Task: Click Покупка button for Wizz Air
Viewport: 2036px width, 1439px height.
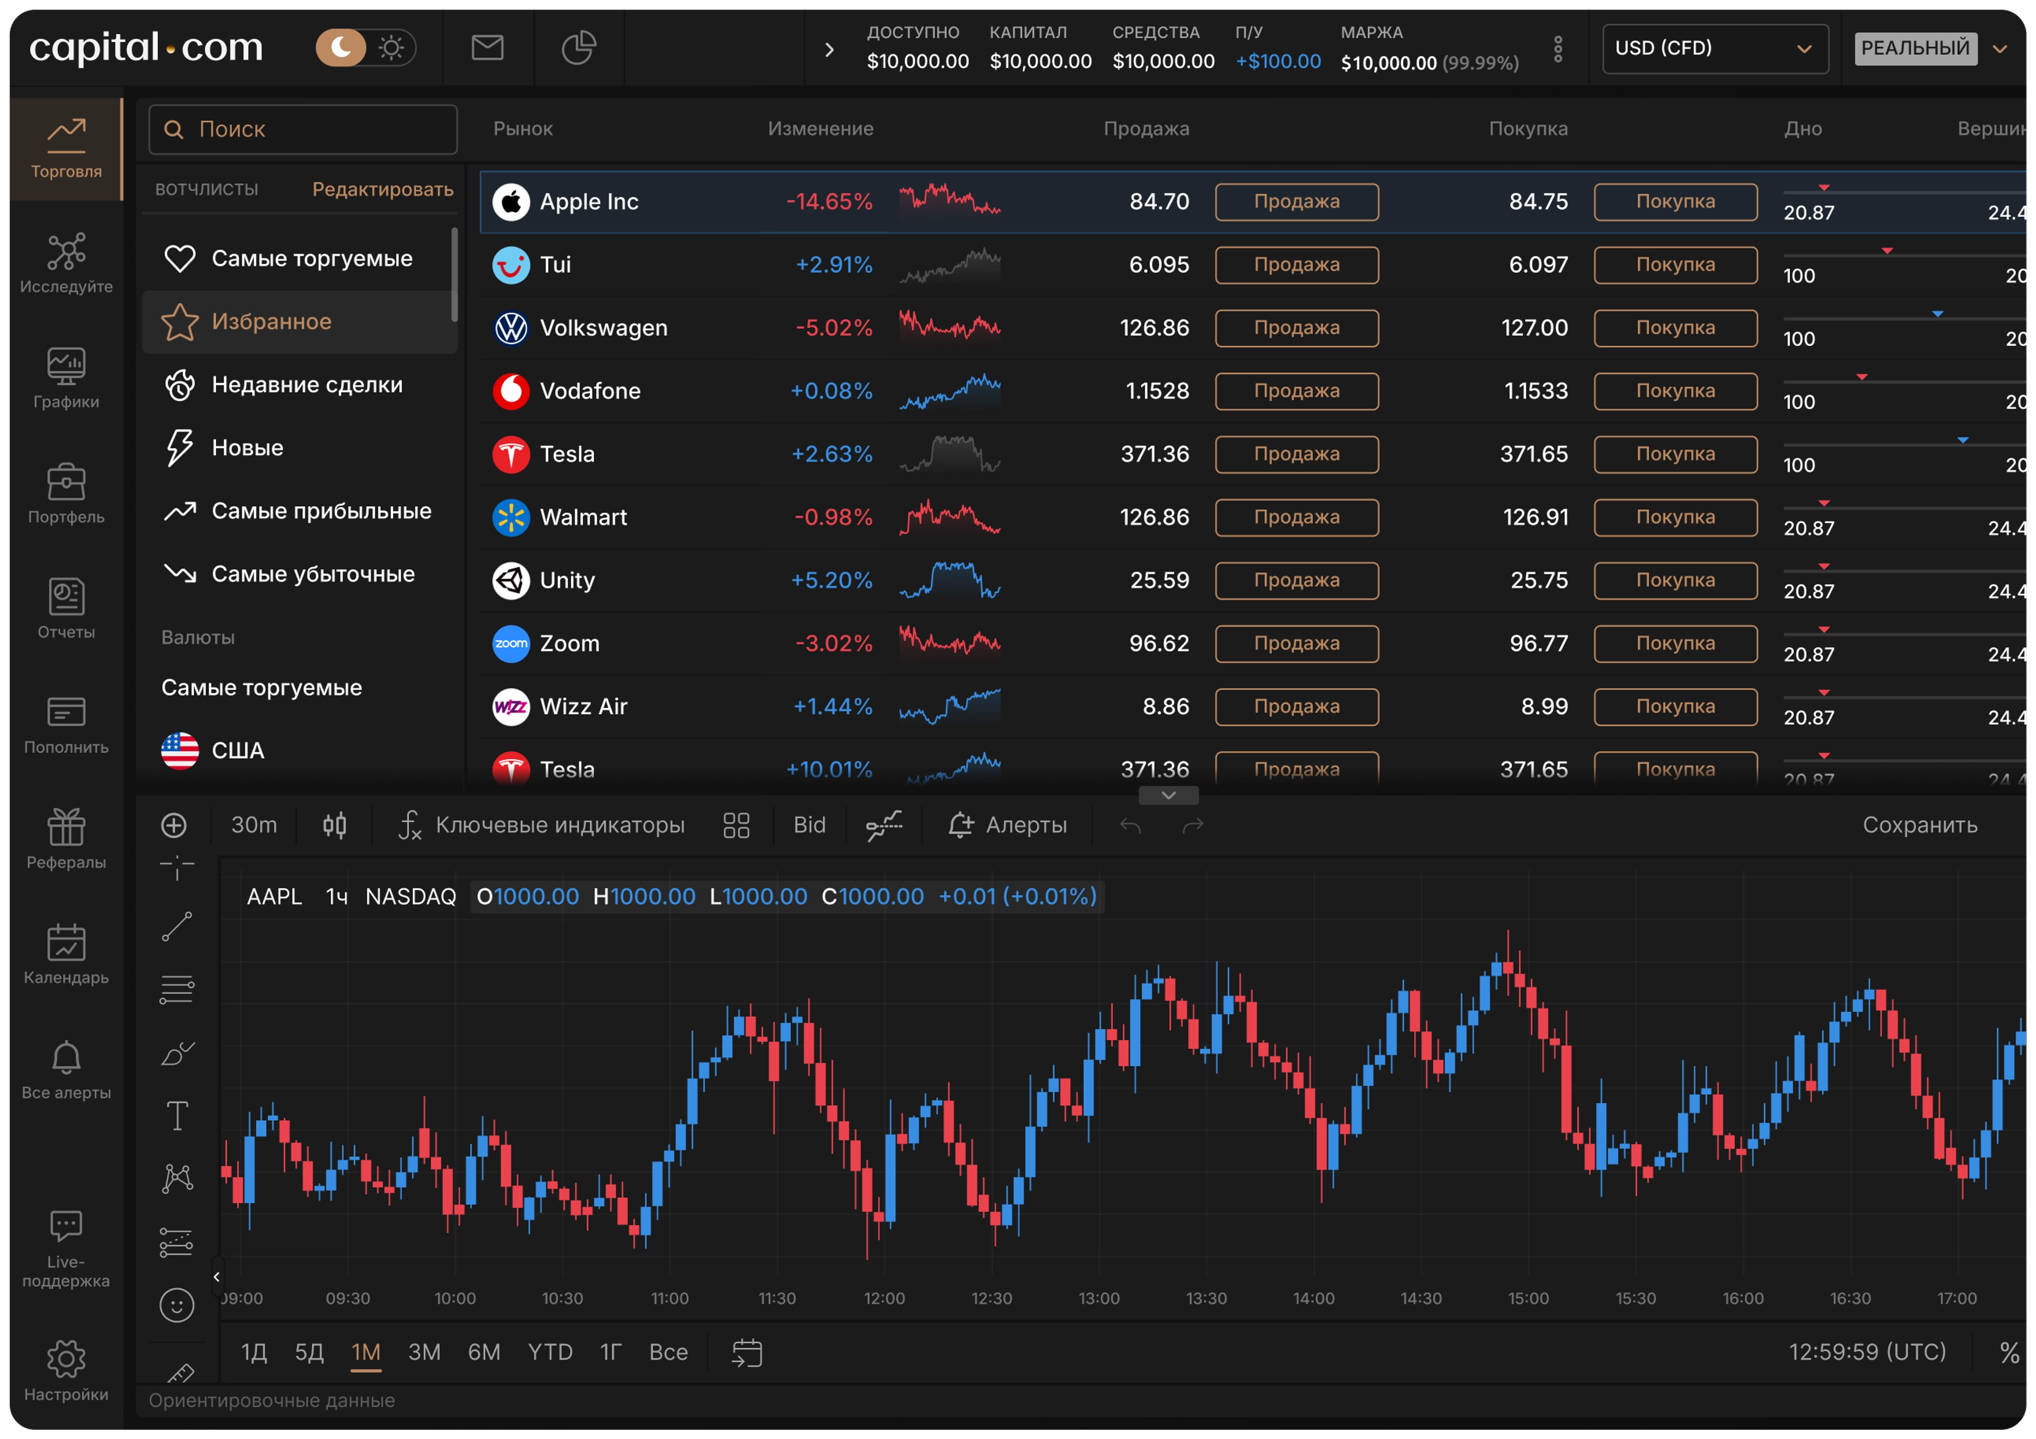Action: pos(1675,707)
